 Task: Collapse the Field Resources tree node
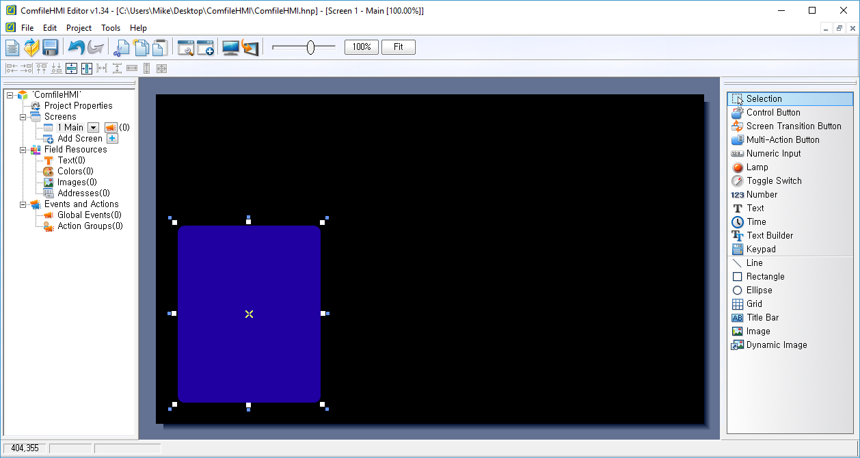pos(23,150)
